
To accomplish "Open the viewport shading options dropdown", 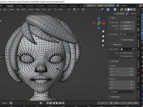I will (x=137, y=10).
